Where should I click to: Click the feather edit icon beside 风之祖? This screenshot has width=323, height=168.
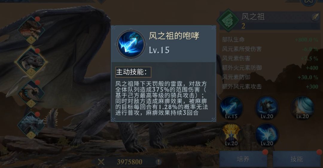click(315, 17)
